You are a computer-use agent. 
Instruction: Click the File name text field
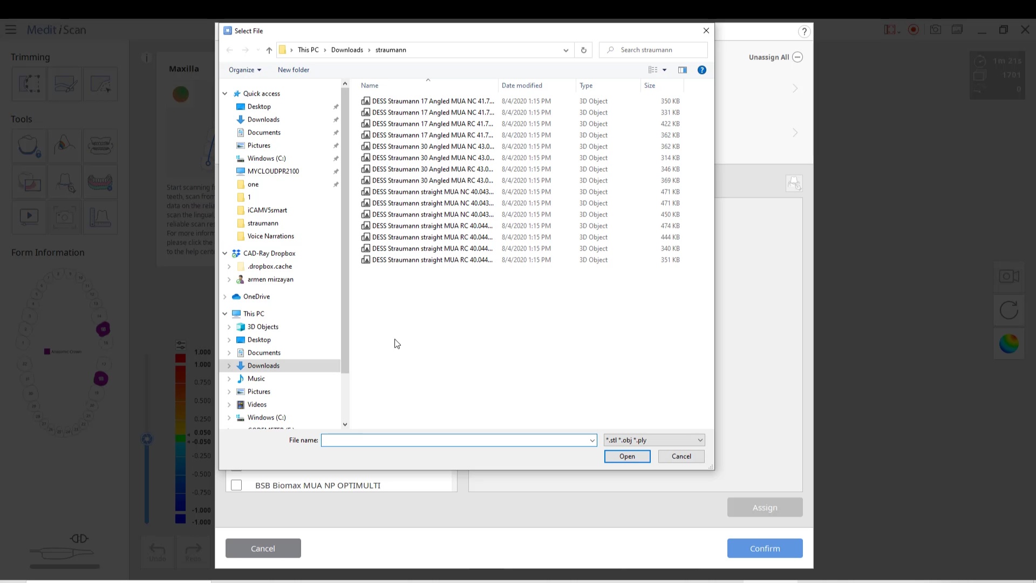point(459,440)
